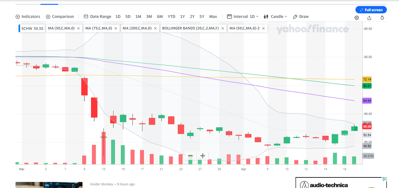Click the share chart icon
This screenshot has height=188, width=399.
pos(369,18)
